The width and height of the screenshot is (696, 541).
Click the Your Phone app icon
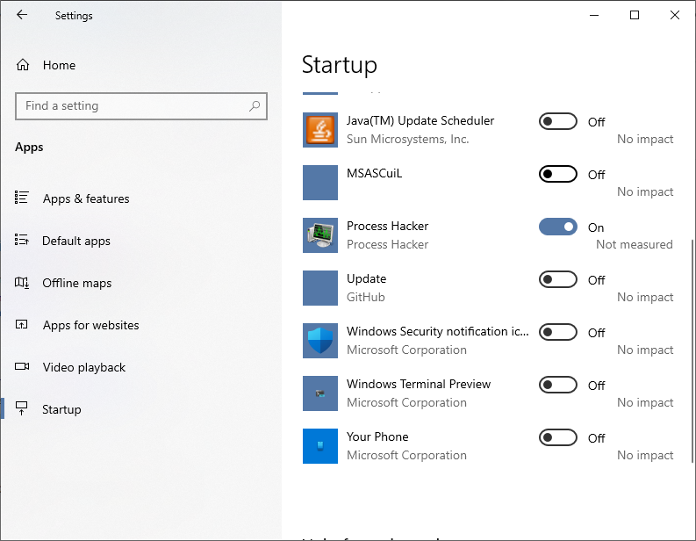[x=320, y=446]
